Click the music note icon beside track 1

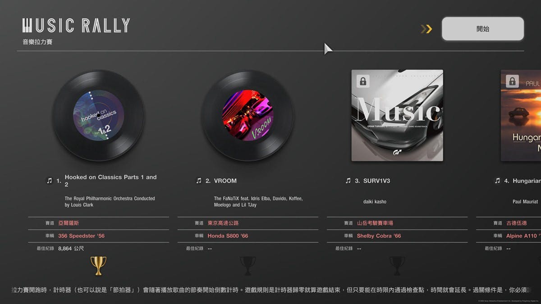click(50, 181)
